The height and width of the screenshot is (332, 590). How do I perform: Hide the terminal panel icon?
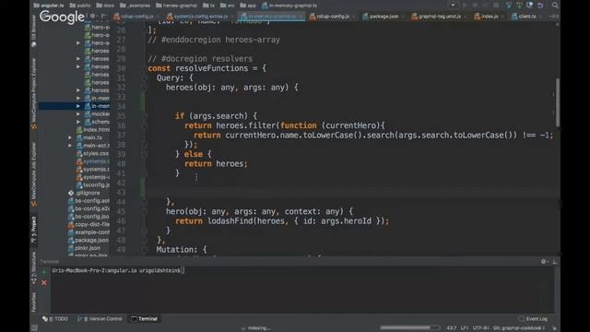[x=555, y=261]
